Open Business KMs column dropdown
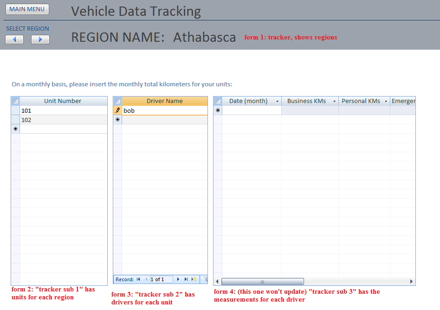 click(334, 101)
